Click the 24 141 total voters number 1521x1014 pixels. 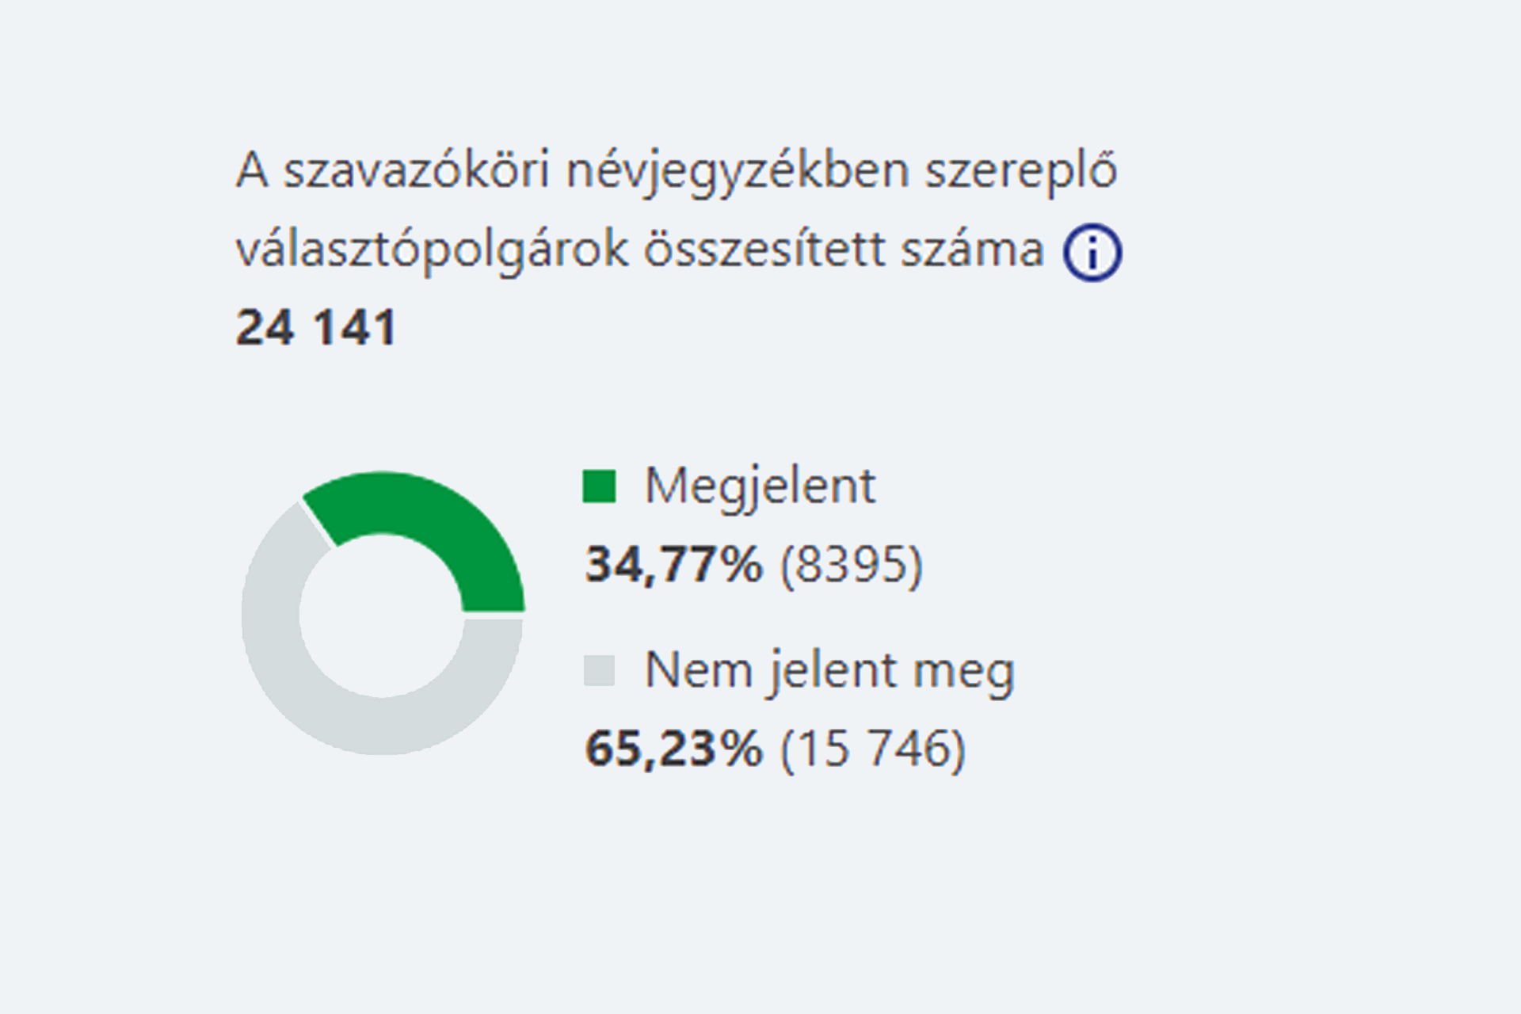316,327
